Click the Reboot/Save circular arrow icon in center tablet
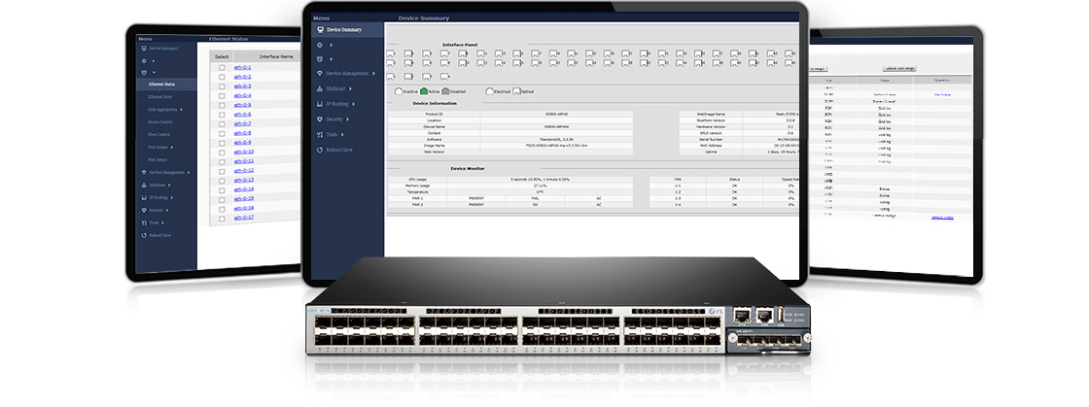Viewport: 1089px width, 407px height. pos(320,150)
